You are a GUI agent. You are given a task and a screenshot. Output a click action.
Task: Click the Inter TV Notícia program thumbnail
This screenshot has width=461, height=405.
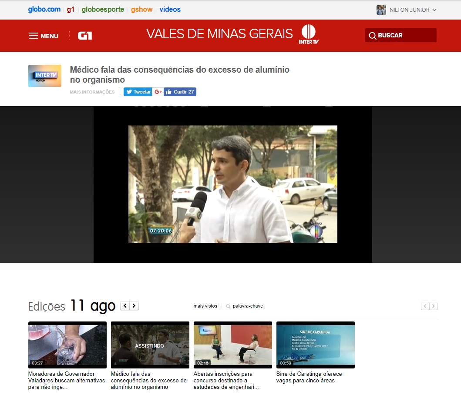(x=45, y=76)
